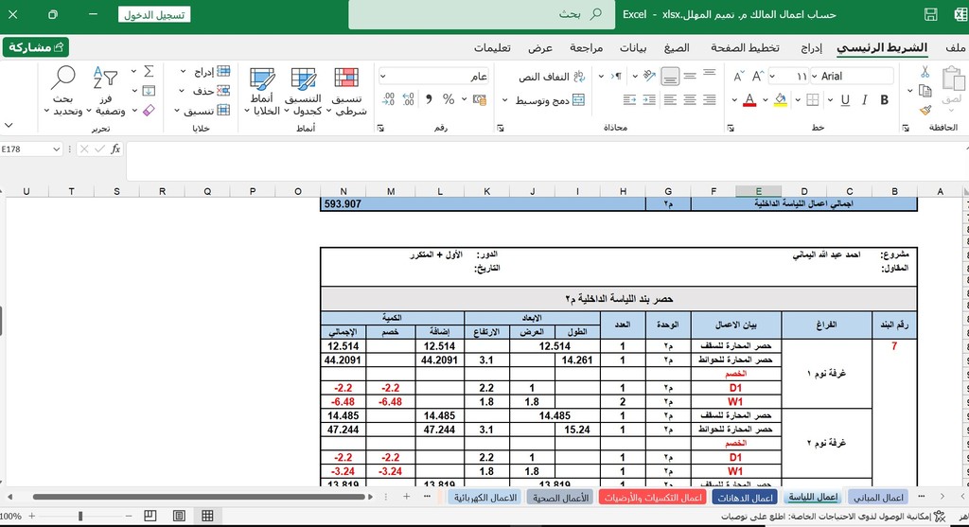Click the decrease decimal icon
Image resolution: width=969 pixels, height=527 pixels.
(x=388, y=99)
